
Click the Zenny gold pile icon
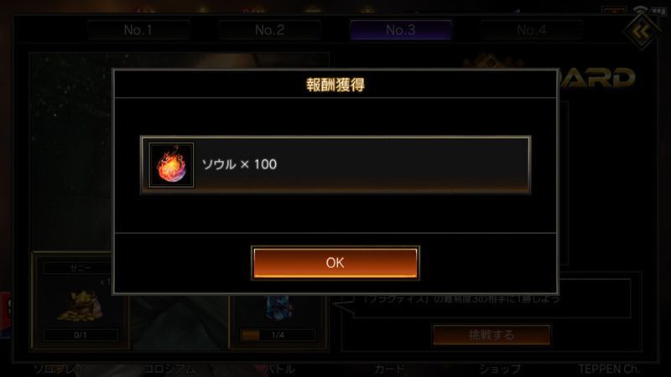click(81, 305)
